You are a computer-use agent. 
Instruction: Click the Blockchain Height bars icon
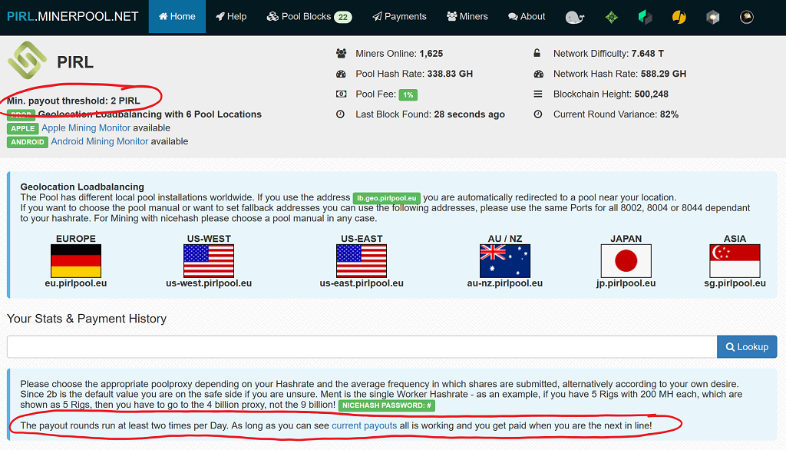click(538, 94)
